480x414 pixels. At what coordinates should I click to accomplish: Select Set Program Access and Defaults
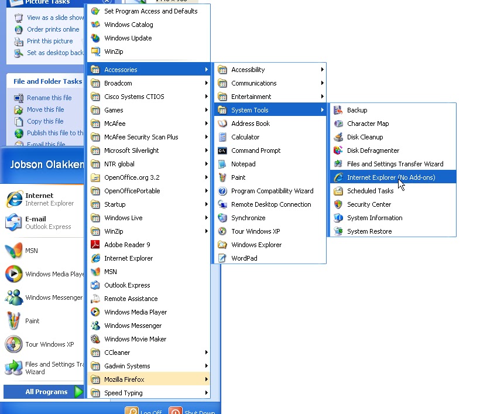click(149, 11)
